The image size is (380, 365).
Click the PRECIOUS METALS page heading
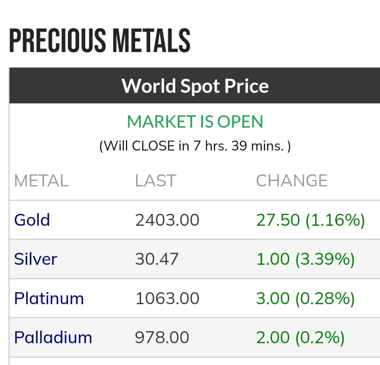tap(99, 41)
